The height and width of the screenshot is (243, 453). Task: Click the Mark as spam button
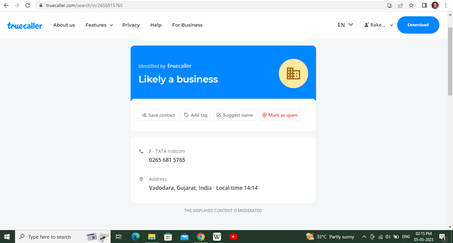[x=280, y=115]
